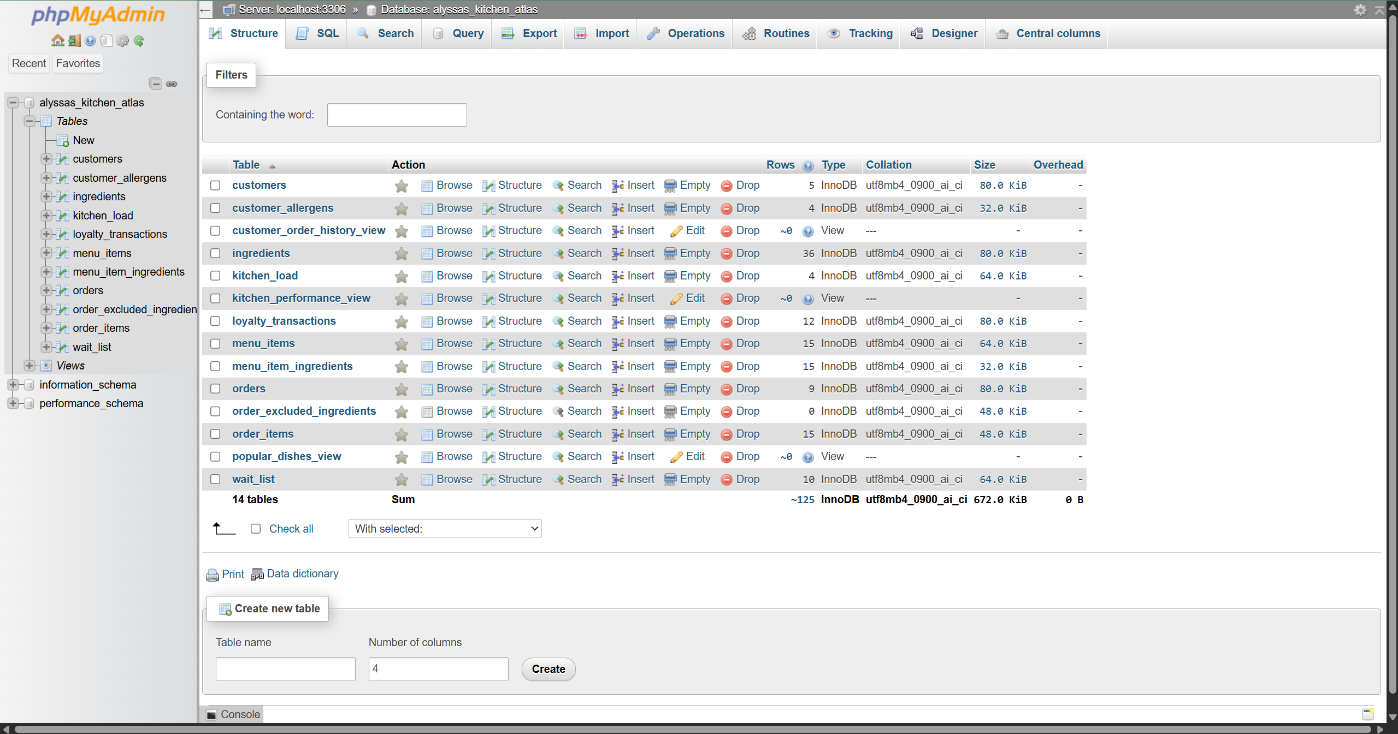Tick the checkbox for order_excluded_ingredients table
The height and width of the screenshot is (734, 1398).
[x=215, y=411]
